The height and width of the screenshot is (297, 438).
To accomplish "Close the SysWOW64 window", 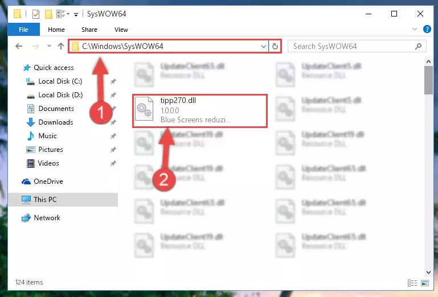I will [420, 14].
